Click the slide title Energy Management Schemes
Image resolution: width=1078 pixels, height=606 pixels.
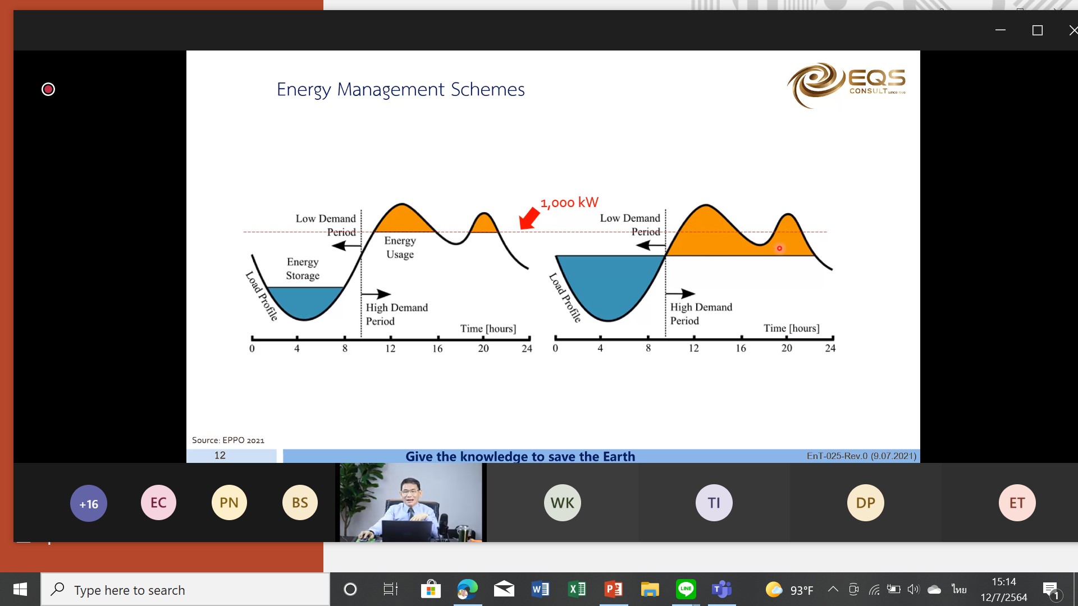coord(400,90)
